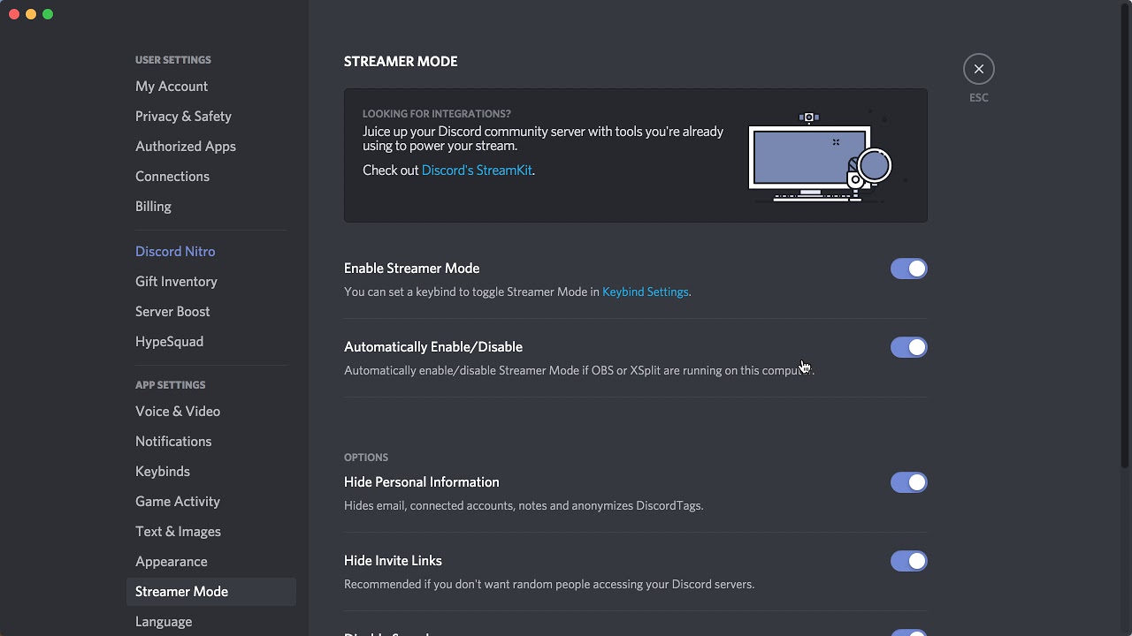Click the macOS yellow minimize button
The width and height of the screenshot is (1132, 636).
[31, 14]
